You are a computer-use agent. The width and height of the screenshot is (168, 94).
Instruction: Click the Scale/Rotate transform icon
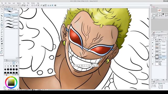click(x=39, y=5)
